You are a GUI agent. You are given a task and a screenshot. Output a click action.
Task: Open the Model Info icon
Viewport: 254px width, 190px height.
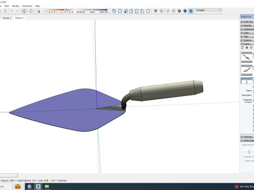(31, 11)
